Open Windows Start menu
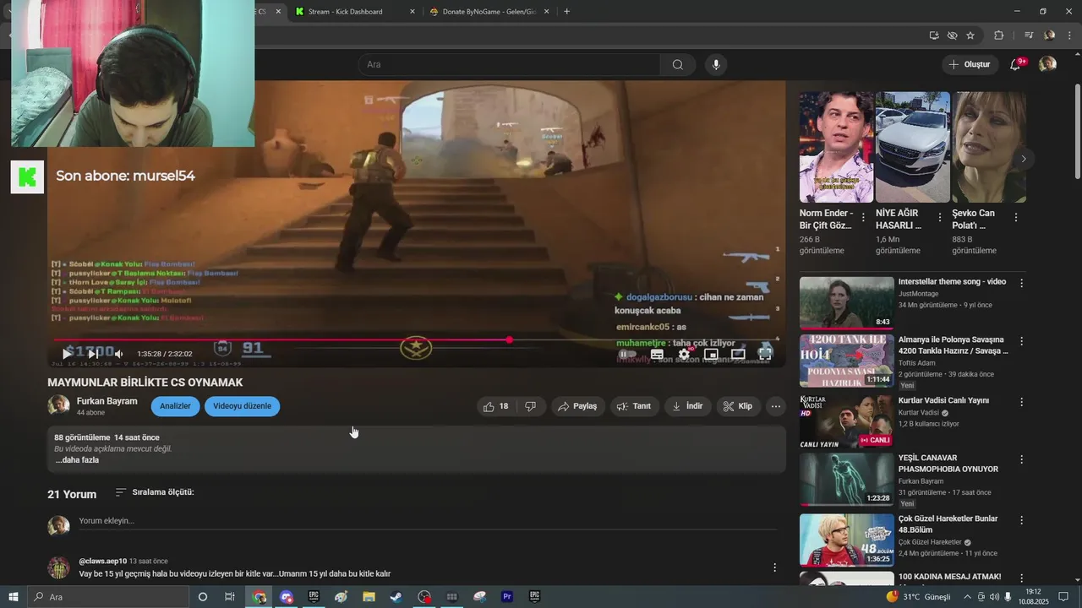Viewport: 1082px width, 608px height. pyautogui.click(x=13, y=597)
